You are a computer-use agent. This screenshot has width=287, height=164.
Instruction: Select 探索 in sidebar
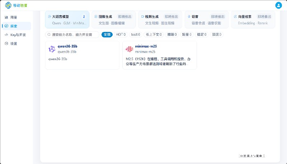point(17,26)
